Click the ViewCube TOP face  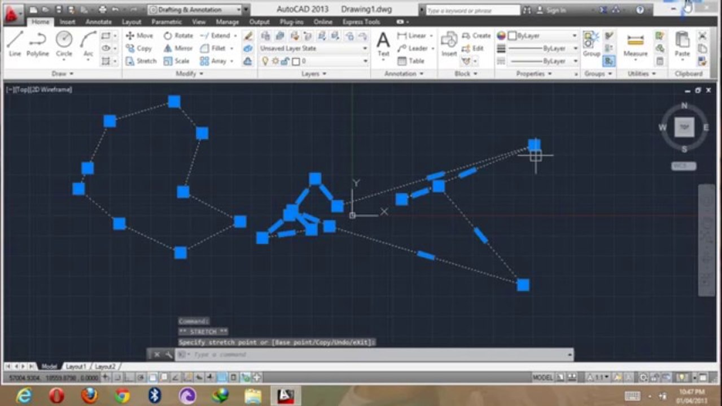tap(684, 127)
